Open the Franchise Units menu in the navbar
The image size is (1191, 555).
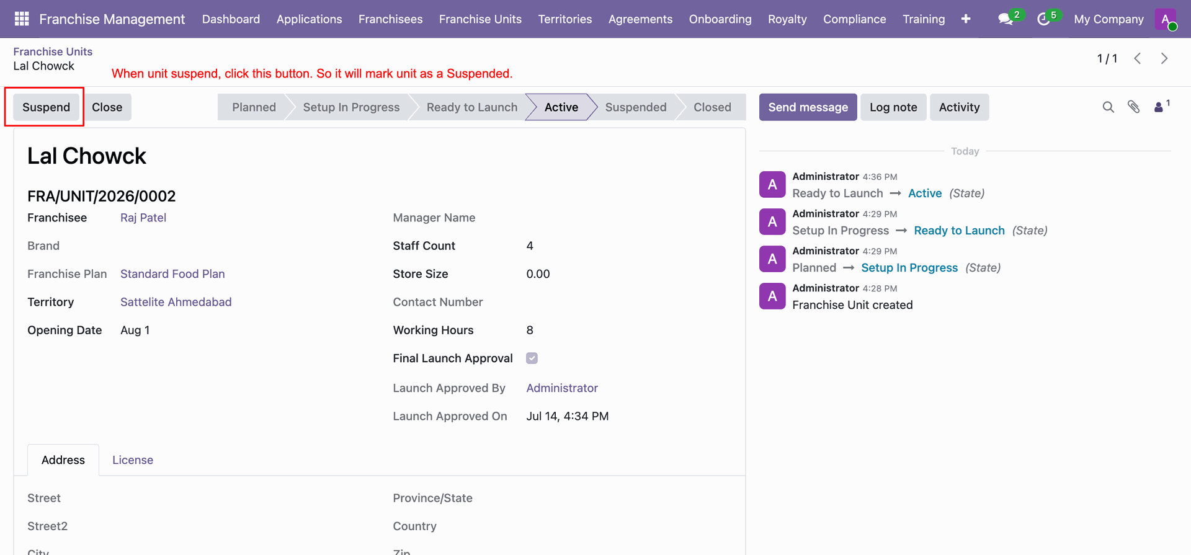click(480, 19)
